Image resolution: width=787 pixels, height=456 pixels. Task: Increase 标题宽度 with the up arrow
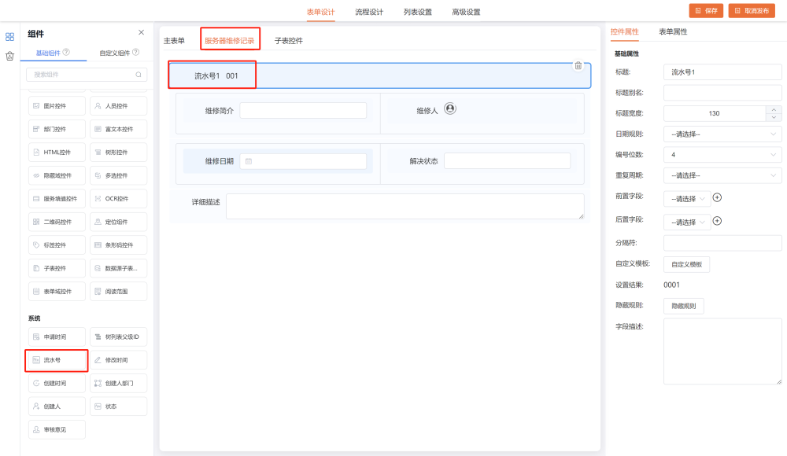pyautogui.click(x=774, y=110)
